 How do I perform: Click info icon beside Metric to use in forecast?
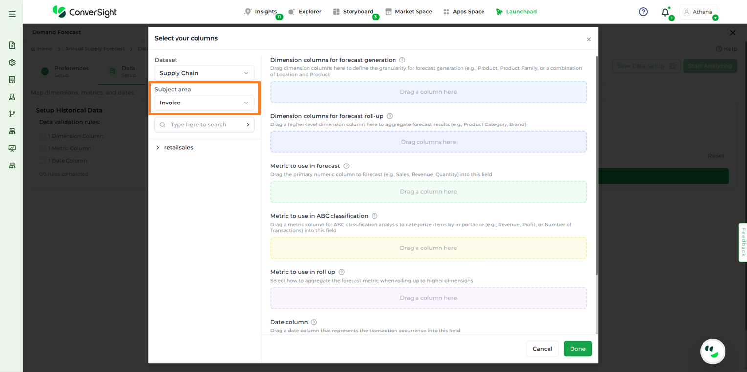(x=346, y=166)
